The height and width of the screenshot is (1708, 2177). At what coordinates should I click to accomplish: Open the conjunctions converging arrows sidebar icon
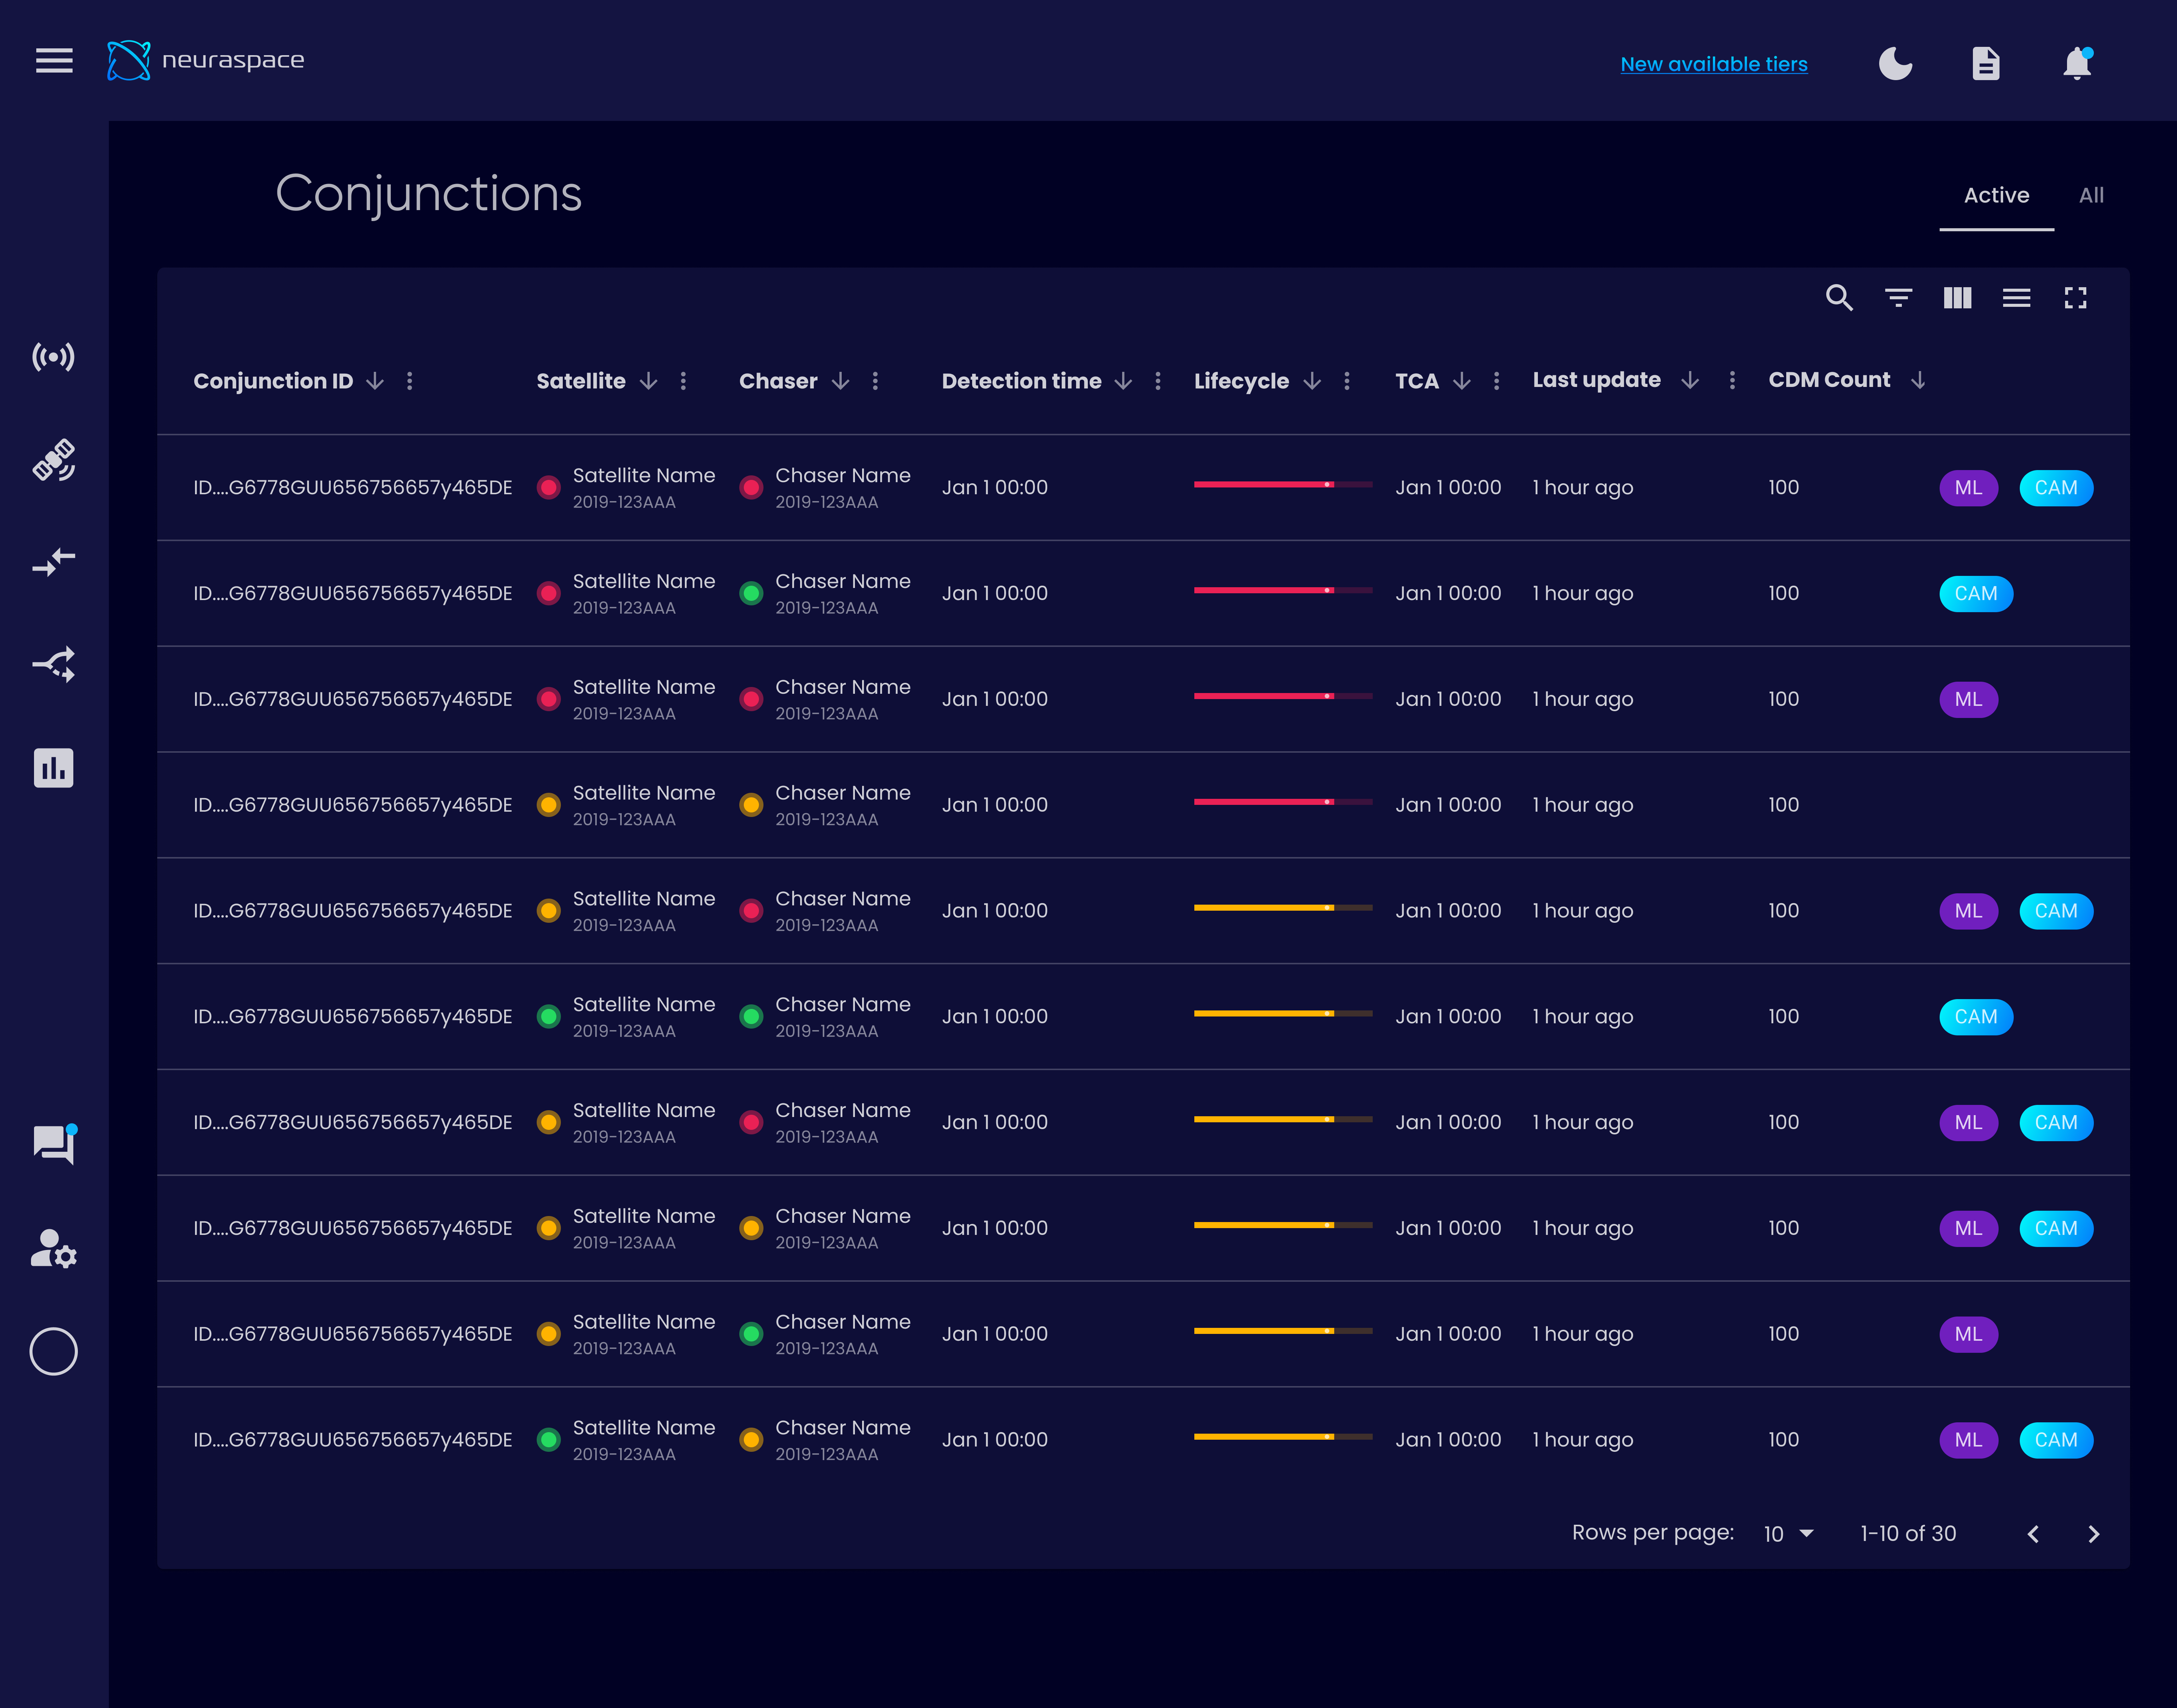(54, 562)
